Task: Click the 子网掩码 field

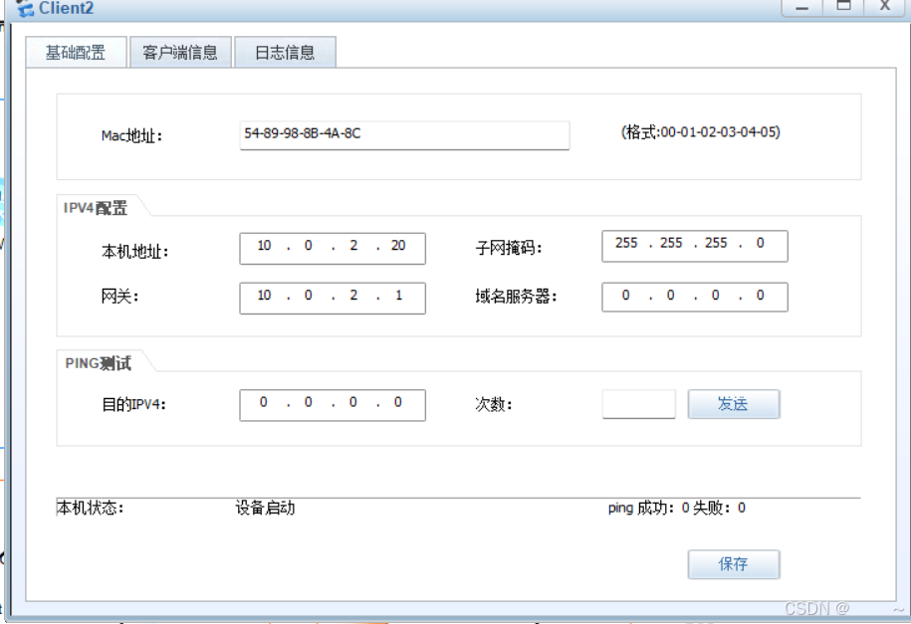Action: pos(695,246)
